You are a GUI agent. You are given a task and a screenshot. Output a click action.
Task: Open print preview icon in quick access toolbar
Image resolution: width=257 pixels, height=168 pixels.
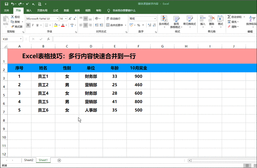40,4
